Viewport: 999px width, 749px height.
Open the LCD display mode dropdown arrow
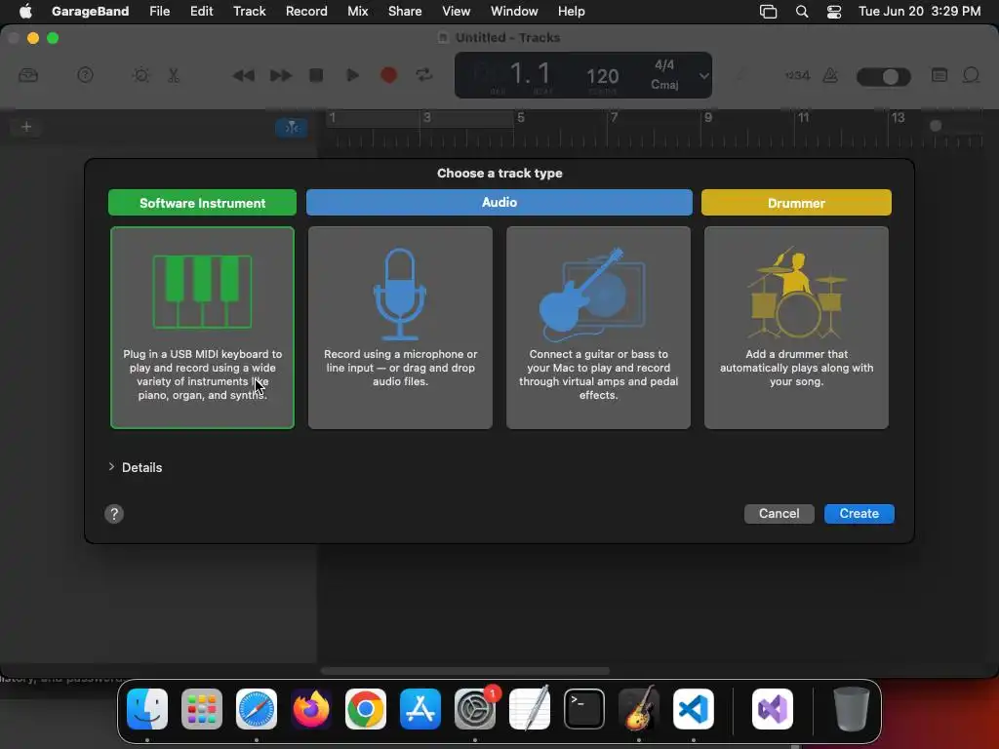tap(703, 76)
